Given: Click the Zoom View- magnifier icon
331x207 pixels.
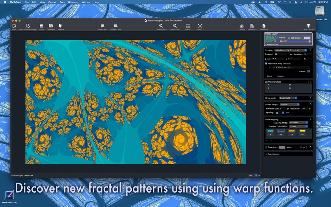Looking at the screenshot, I should click(x=175, y=26).
